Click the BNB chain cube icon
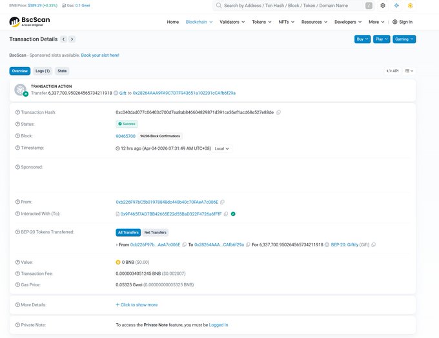This screenshot has height=338, width=439. click(411, 5)
